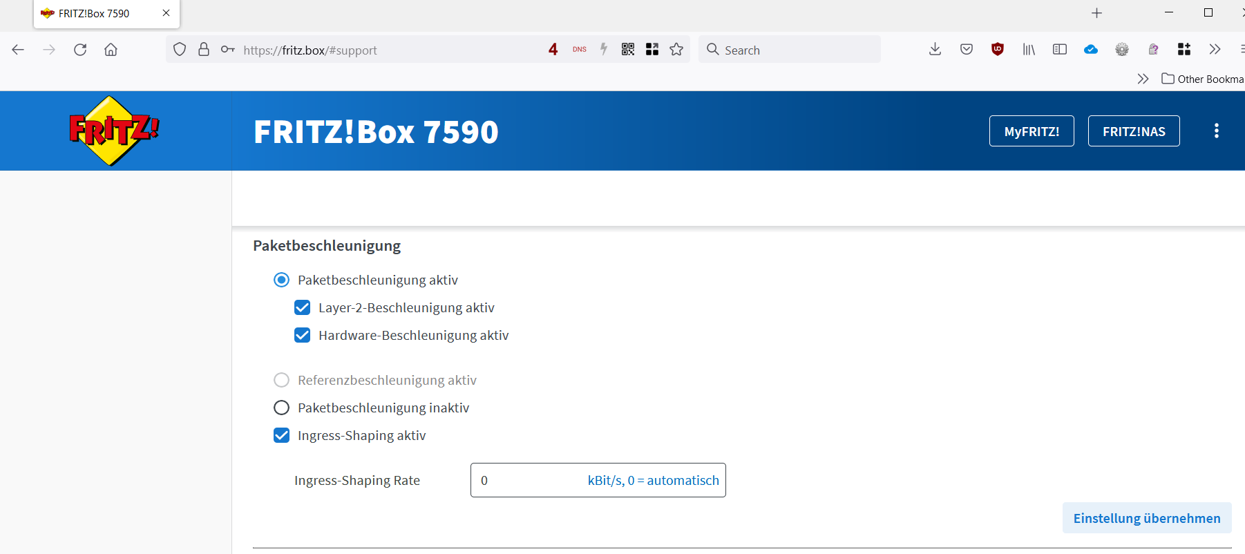1245x554 pixels.
Task: Switch to the FRITZ!Box 7590 tab
Action: tap(106, 14)
